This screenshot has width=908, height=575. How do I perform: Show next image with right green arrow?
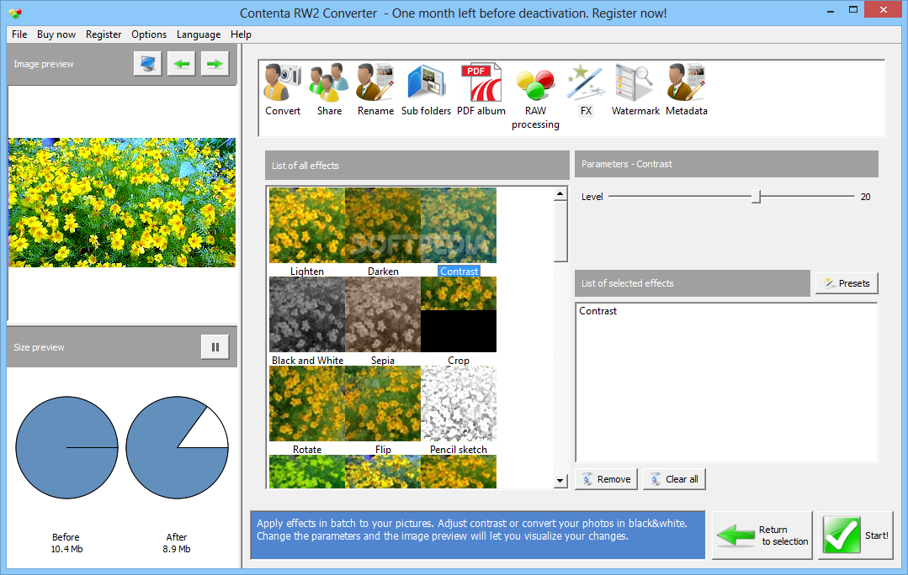point(215,64)
